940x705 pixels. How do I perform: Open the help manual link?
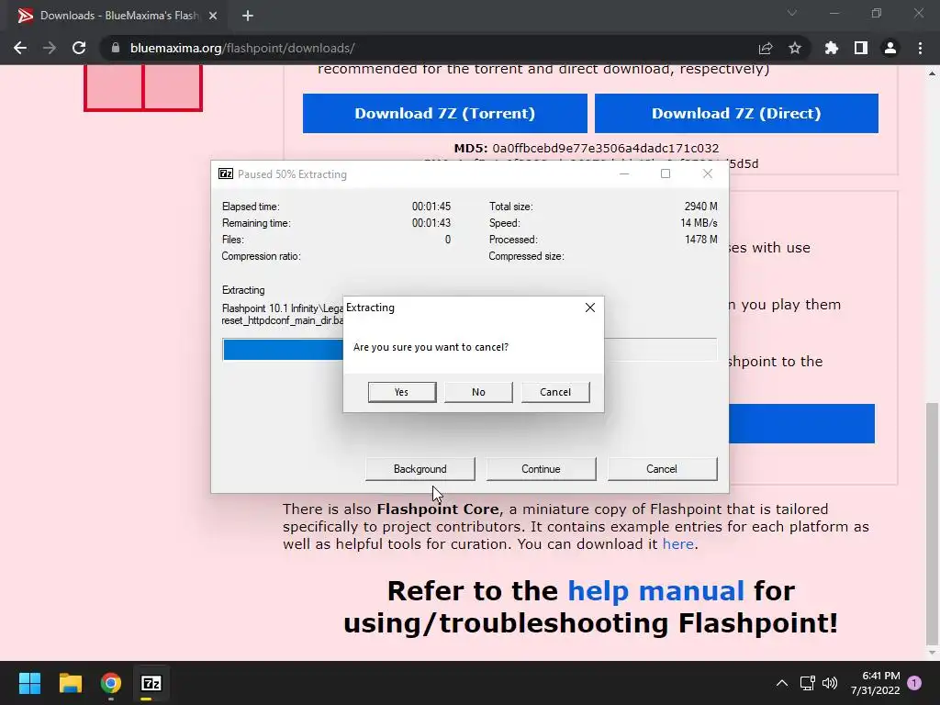[655, 590]
